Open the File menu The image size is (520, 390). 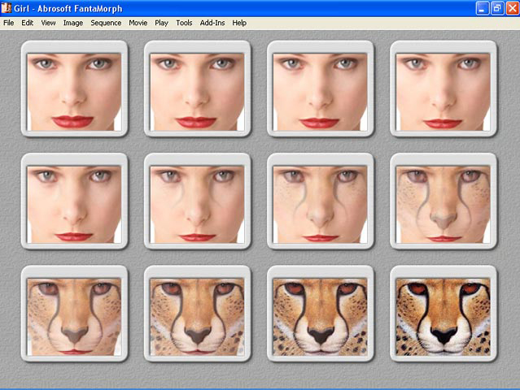[9, 23]
